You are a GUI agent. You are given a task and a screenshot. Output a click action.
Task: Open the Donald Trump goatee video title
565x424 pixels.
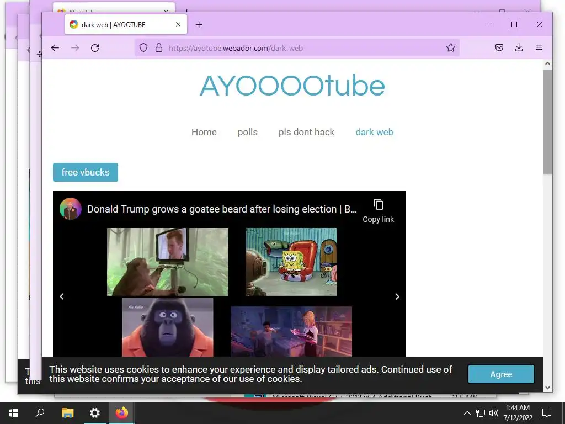[x=222, y=209]
